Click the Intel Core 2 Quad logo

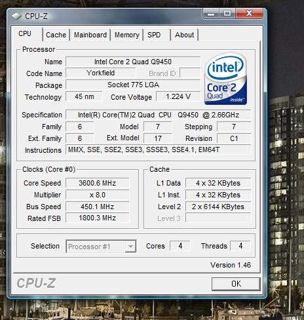pos(226,79)
